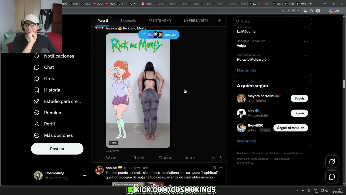The height and width of the screenshot is (195, 346).
Task: Open Grok explain icon on ana sol post
Action: [214, 168]
